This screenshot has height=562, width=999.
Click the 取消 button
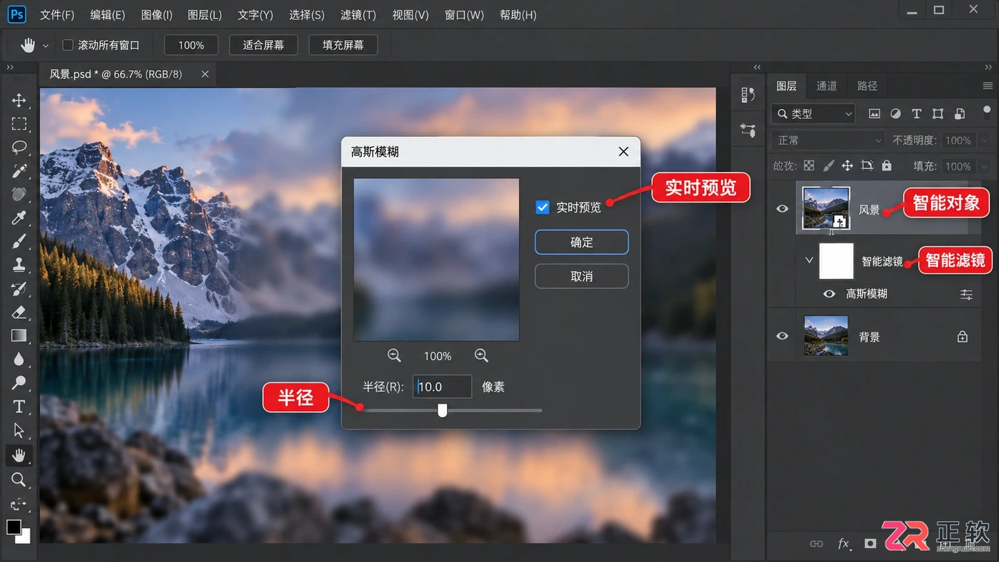(581, 276)
